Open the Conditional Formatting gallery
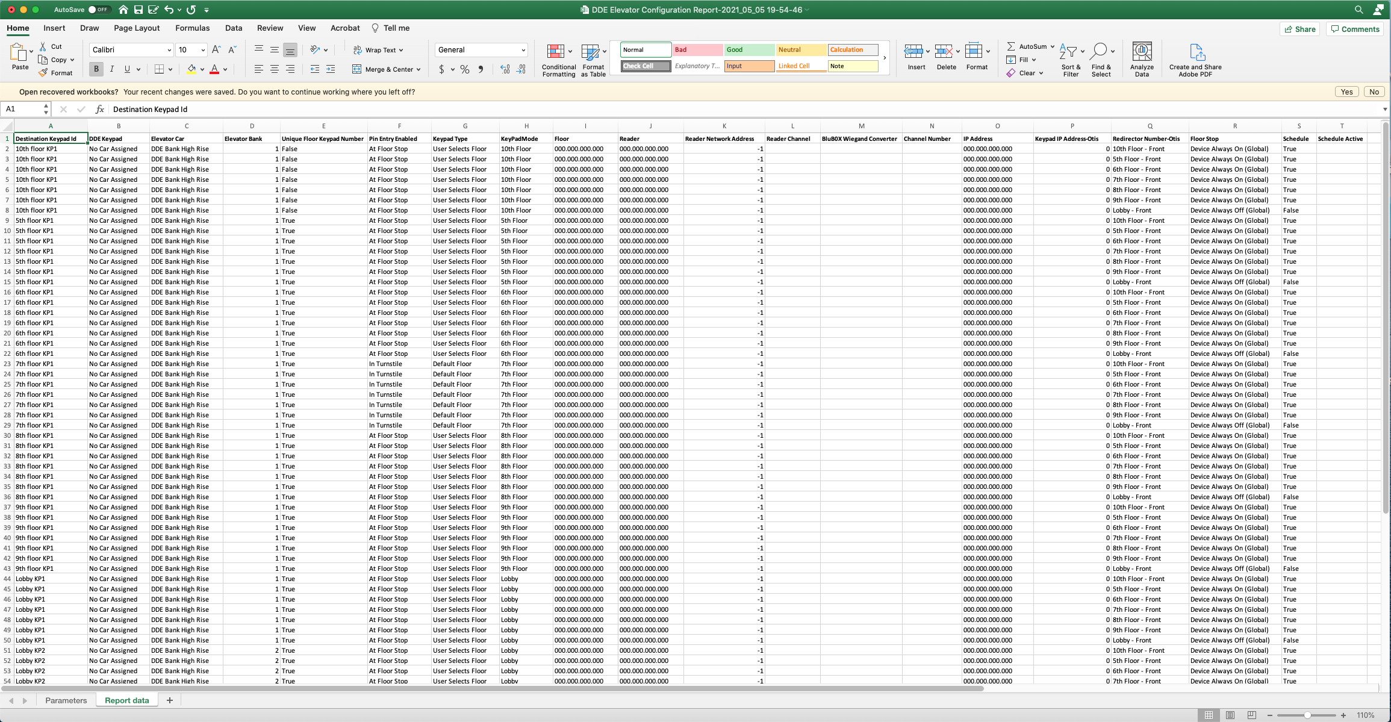The height and width of the screenshot is (722, 1391). (x=558, y=58)
